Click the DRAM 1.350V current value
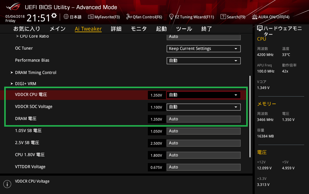Viewport: 309px width, 194px height. coord(157,119)
